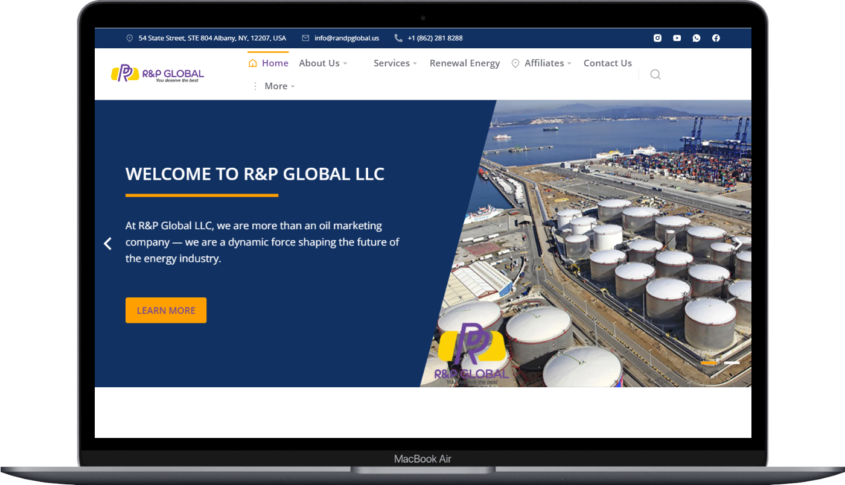Image resolution: width=845 pixels, height=485 pixels.
Task: Expand the Affiliates dropdown menu
Action: tap(548, 63)
